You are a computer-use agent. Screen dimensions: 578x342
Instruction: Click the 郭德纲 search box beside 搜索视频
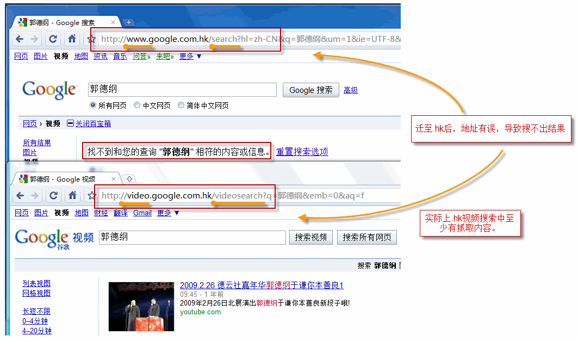[x=192, y=238]
